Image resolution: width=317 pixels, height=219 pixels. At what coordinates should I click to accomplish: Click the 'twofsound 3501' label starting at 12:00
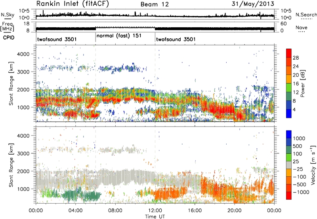pos(176,39)
